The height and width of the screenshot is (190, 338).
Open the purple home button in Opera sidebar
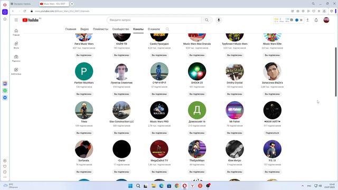click(x=5, y=12)
